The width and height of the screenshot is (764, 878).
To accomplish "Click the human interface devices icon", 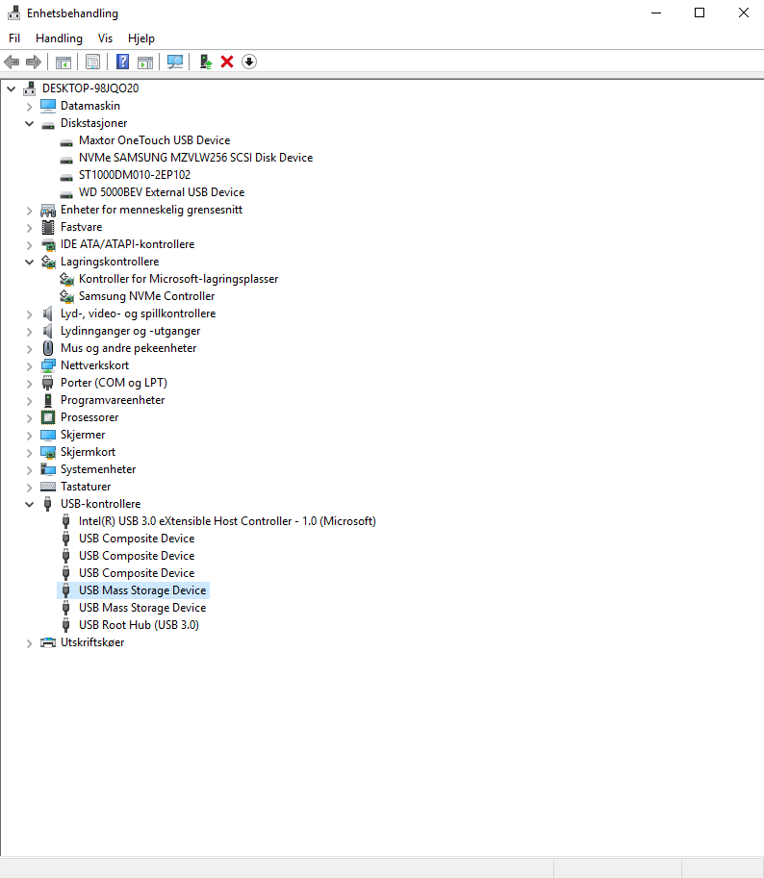I will (48, 210).
